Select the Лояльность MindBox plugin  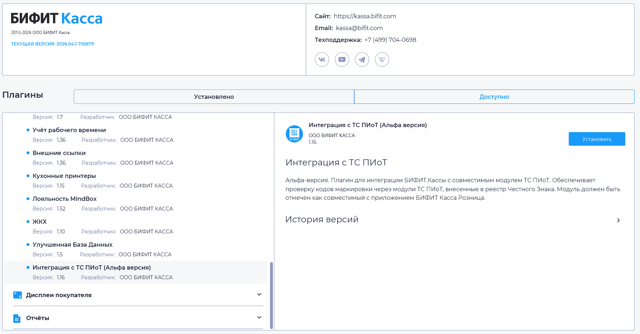(64, 199)
